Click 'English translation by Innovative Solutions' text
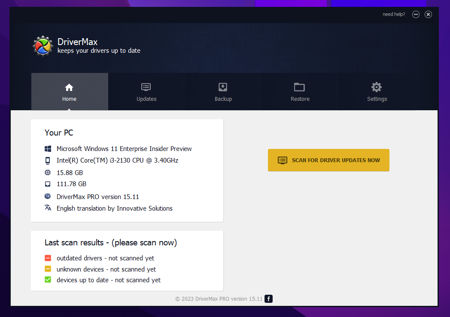 pos(115,208)
